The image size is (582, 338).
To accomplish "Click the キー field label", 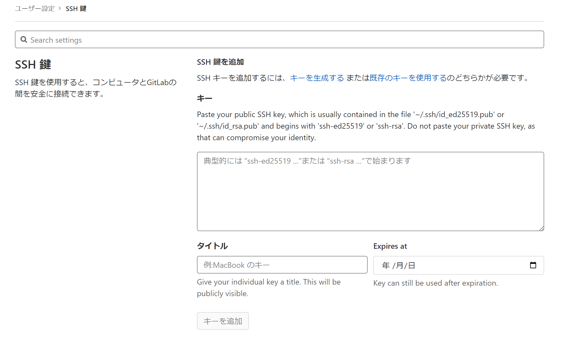I will 204,98.
